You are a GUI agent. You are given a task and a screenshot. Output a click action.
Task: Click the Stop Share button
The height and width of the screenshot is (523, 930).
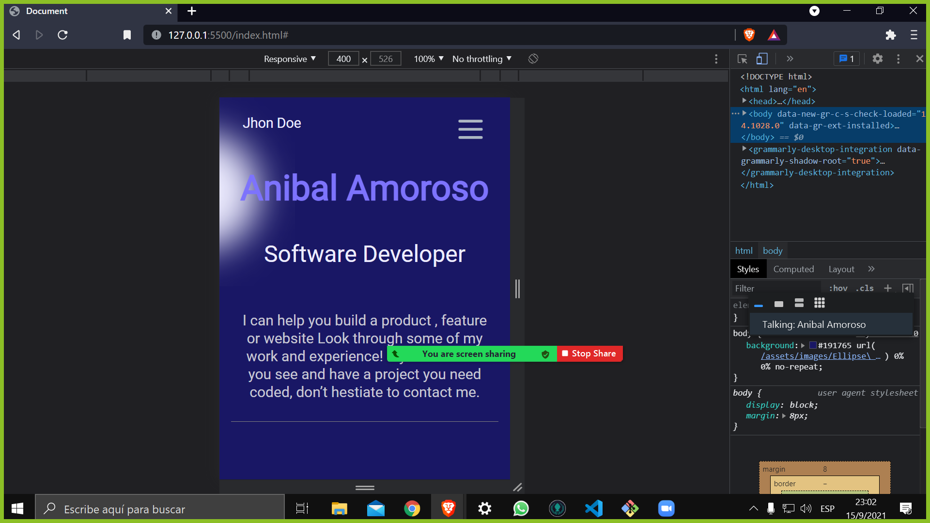click(589, 354)
